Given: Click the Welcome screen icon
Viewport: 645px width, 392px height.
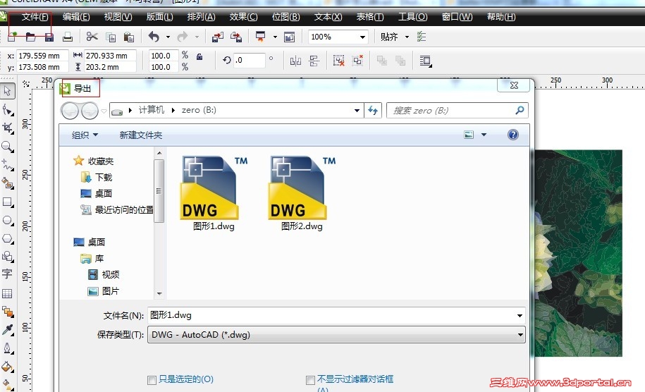Looking at the screenshot, I should click(289, 37).
